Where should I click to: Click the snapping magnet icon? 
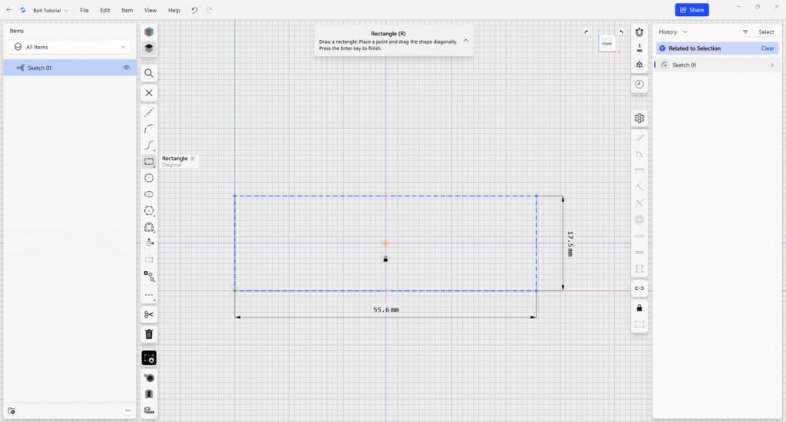[x=639, y=31]
